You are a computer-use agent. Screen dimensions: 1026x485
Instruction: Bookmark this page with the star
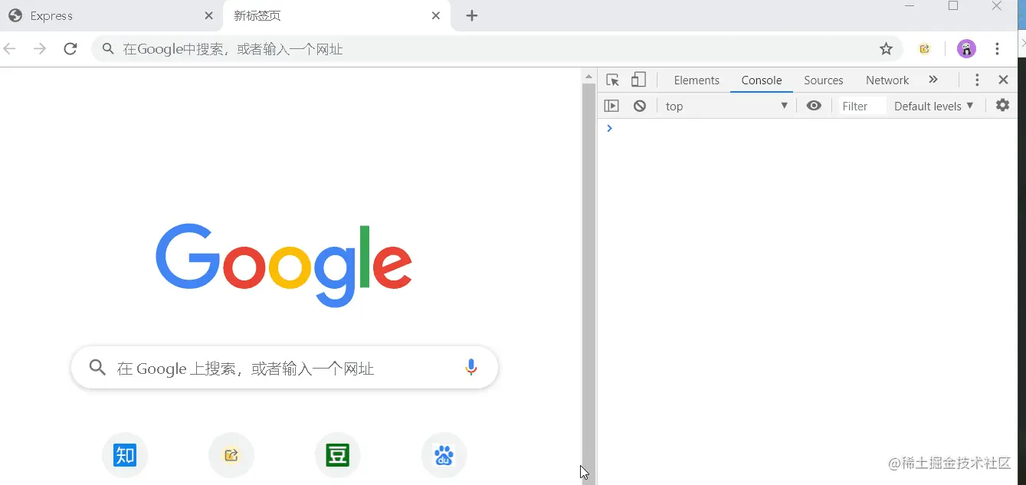click(886, 48)
